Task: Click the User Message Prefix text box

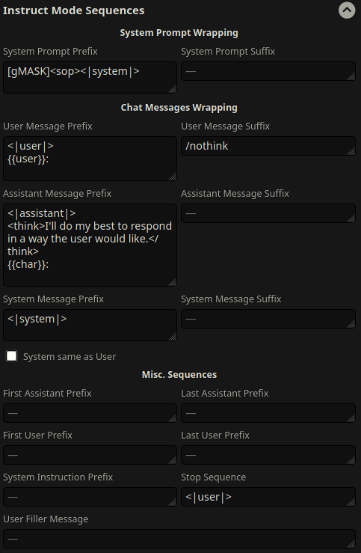Action: tap(90, 159)
